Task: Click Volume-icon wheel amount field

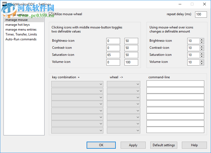Action: (193, 62)
